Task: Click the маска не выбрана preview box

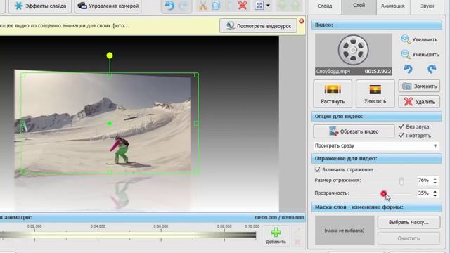Action: click(345, 231)
